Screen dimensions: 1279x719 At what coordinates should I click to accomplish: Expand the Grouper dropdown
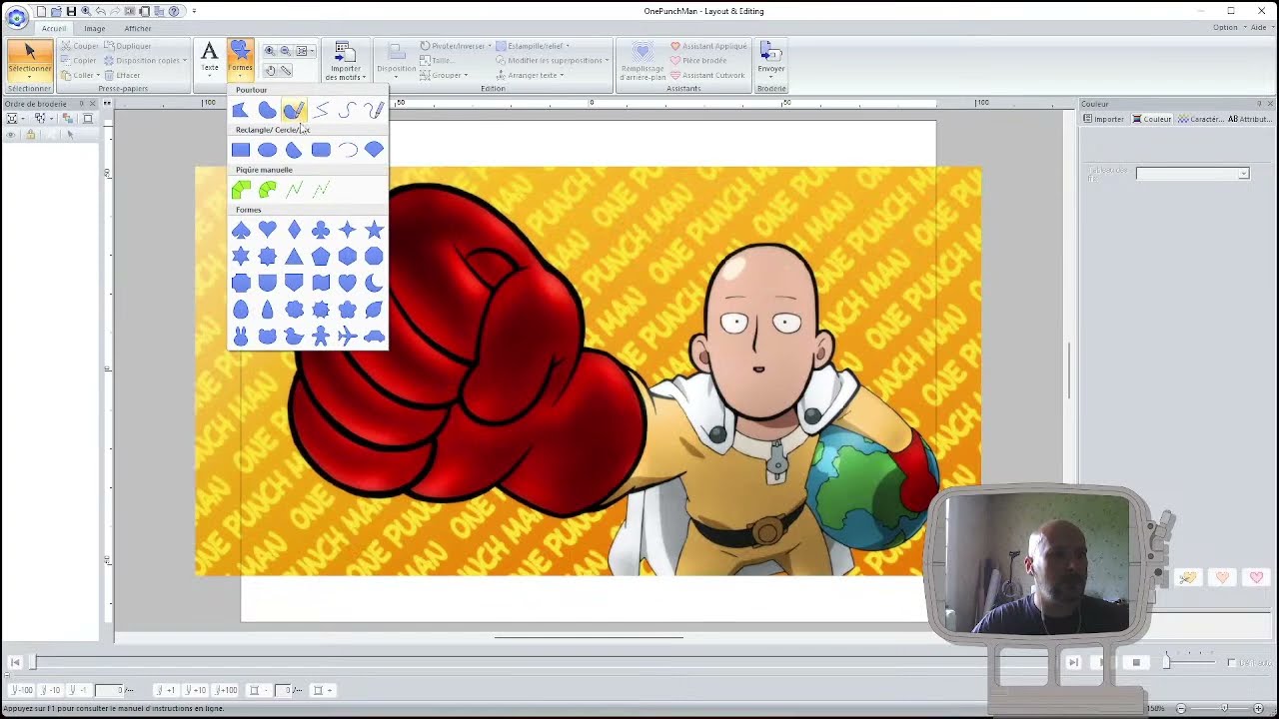[x=443, y=75]
